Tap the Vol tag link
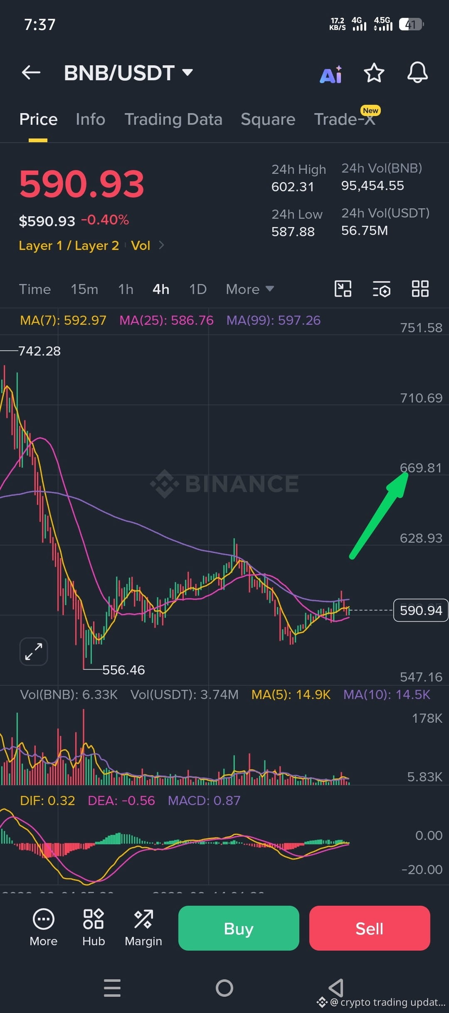 (x=141, y=245)
